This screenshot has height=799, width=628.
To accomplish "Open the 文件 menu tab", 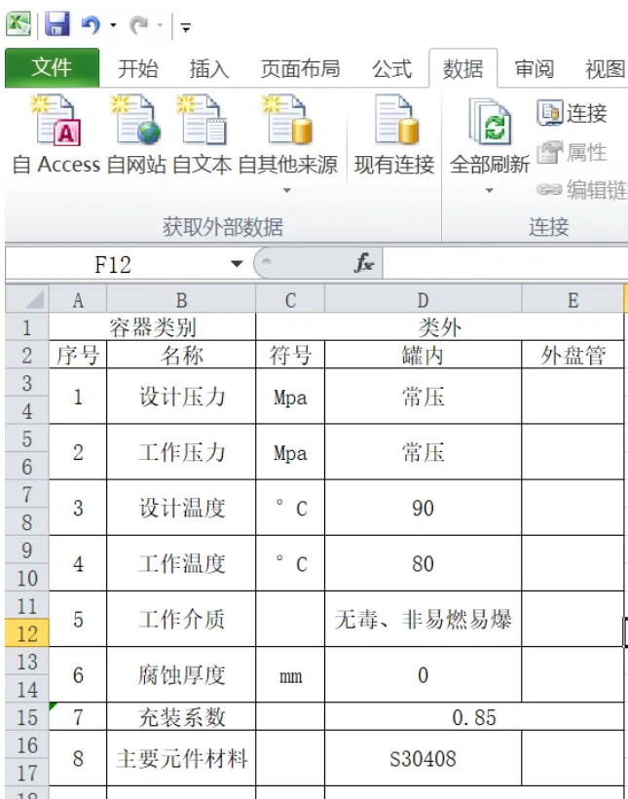I will click(x=52, y=68).
